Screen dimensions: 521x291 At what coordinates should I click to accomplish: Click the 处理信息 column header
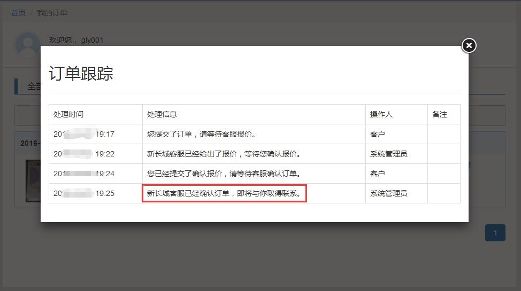[x=162, y=115]
